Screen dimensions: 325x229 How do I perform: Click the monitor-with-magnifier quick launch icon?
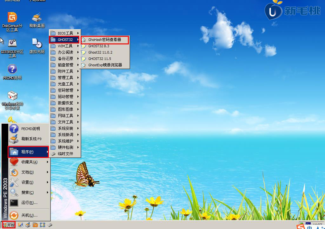pyautogui.click(x=21, y=225)
